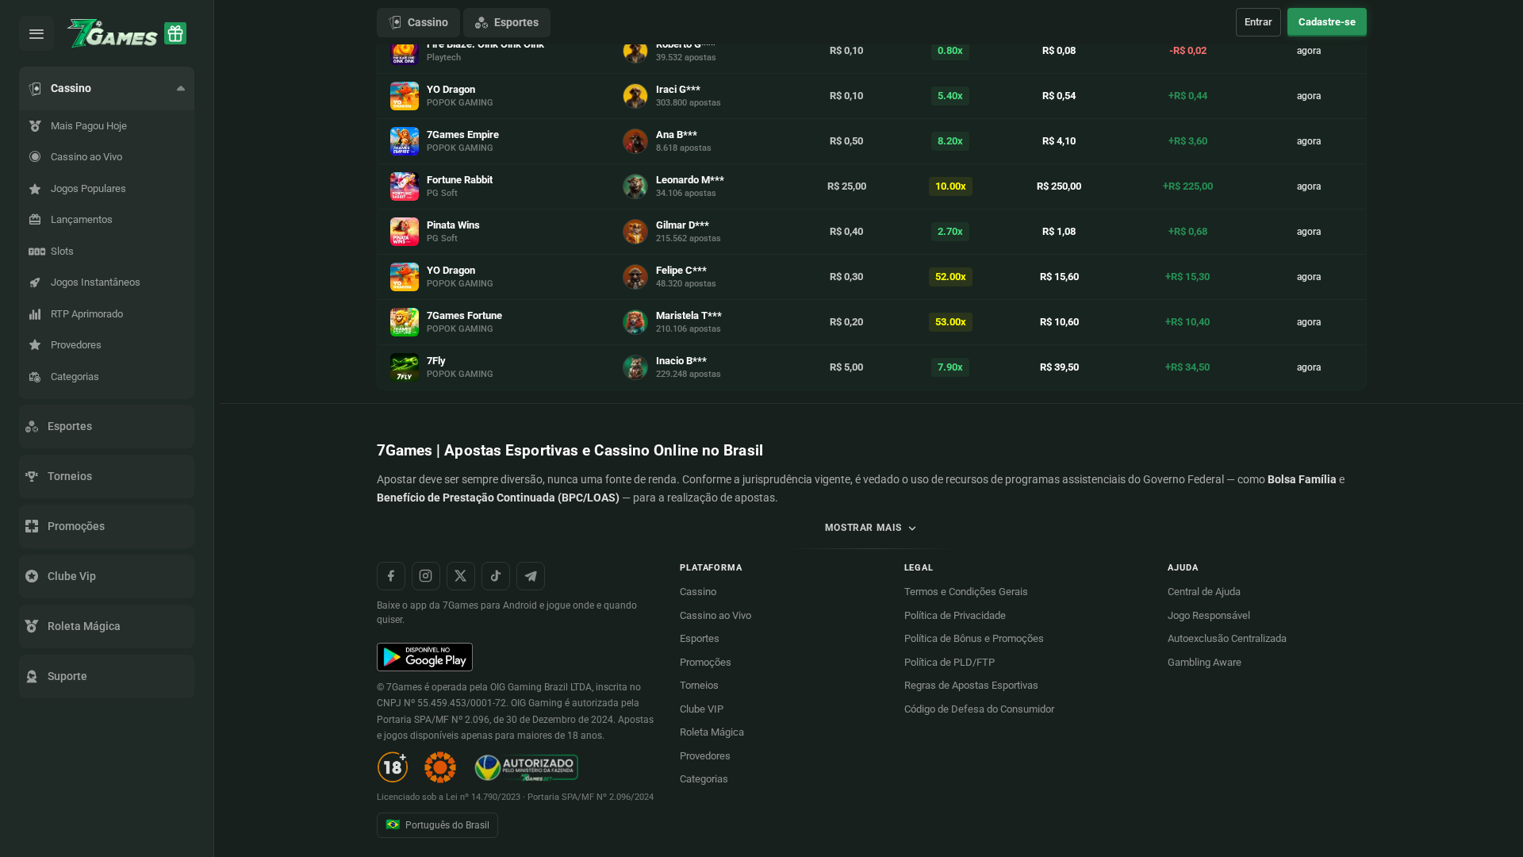Open Provedores in sidebar
Image resolution: width=1523 pixels, height=857 pixels.
click(x=106, y=345)
